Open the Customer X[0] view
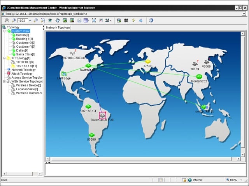Image resolution: width=249 pixels, height=186 pixels. [x=26, y=43]
